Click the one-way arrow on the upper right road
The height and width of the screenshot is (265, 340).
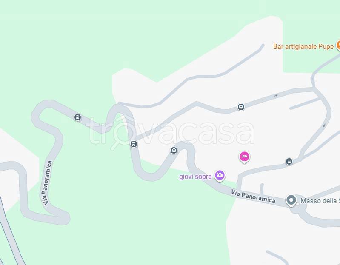coord(276,95)
